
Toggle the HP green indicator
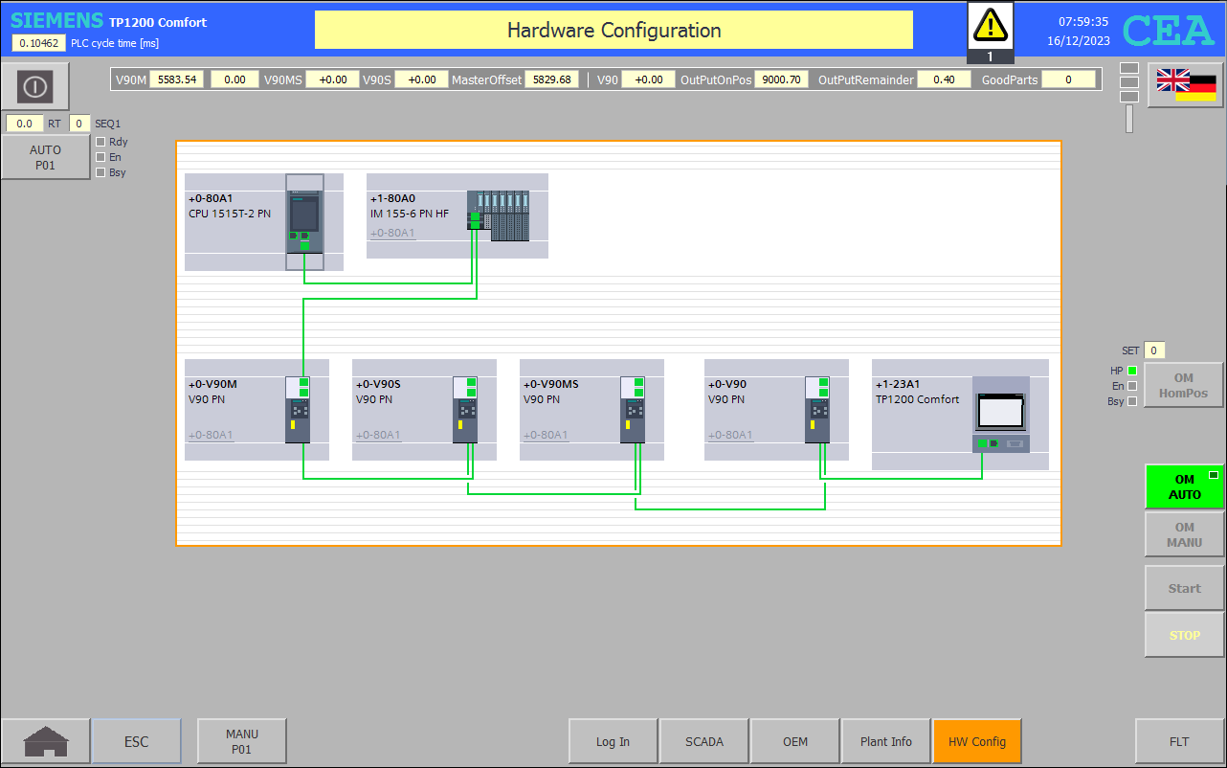(x=1132, y=371)
